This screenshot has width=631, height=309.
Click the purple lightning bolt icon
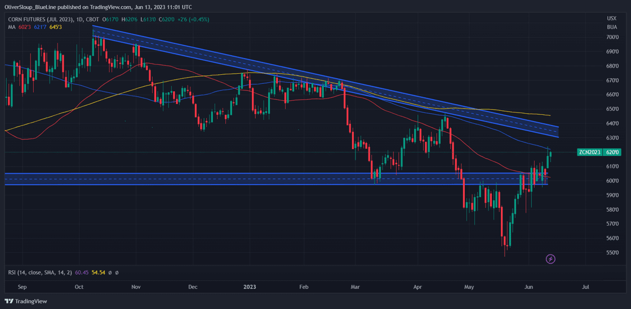tap(550, 259)
